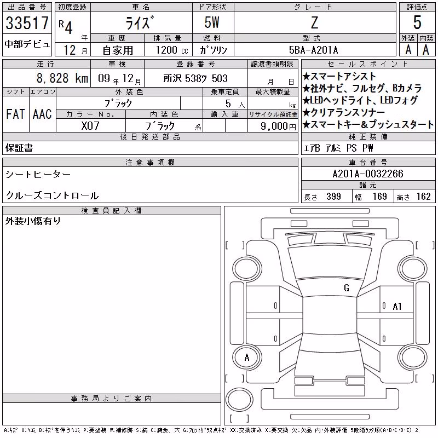This screenshot has width=438, height=438.
Task: Click the seating capacity 5 人
Action: click(x=235, y=104)
